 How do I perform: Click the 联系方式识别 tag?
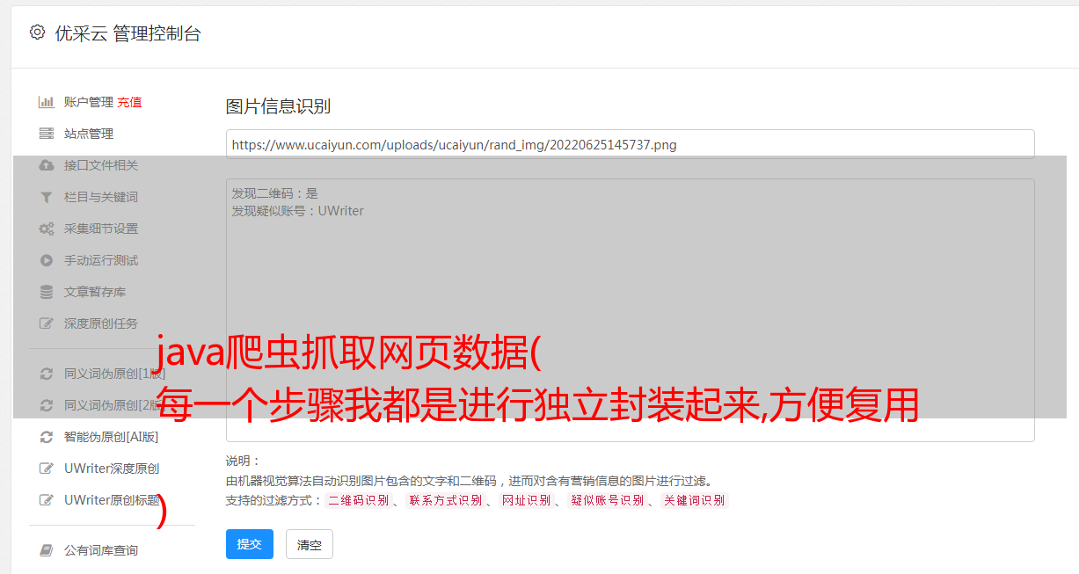click(445, 500)
